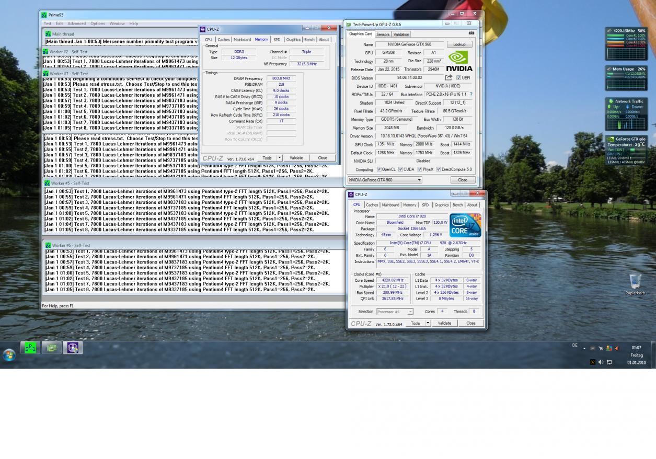Click the Network Traffic gadget icon
Screen dimensions: 656x459
coord(611,101)
